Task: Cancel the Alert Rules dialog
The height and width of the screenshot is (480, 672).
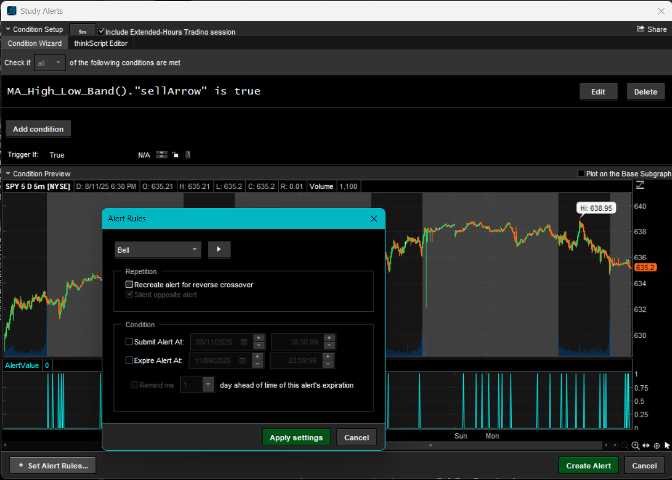Action: coord(357,437)
